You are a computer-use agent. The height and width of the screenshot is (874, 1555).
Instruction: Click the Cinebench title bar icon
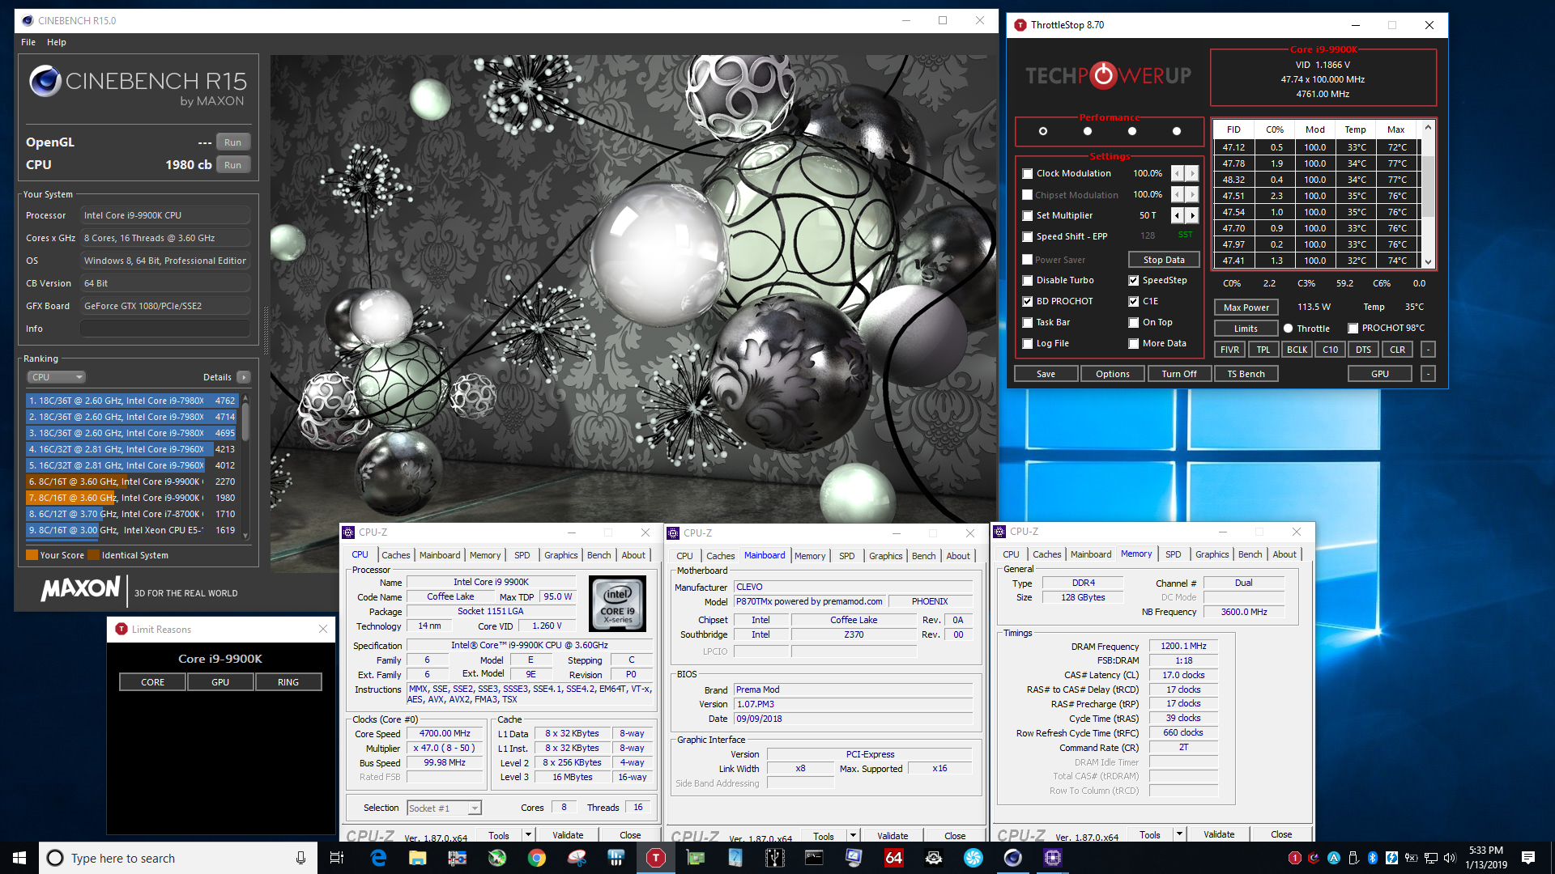[x=28, y=21]
